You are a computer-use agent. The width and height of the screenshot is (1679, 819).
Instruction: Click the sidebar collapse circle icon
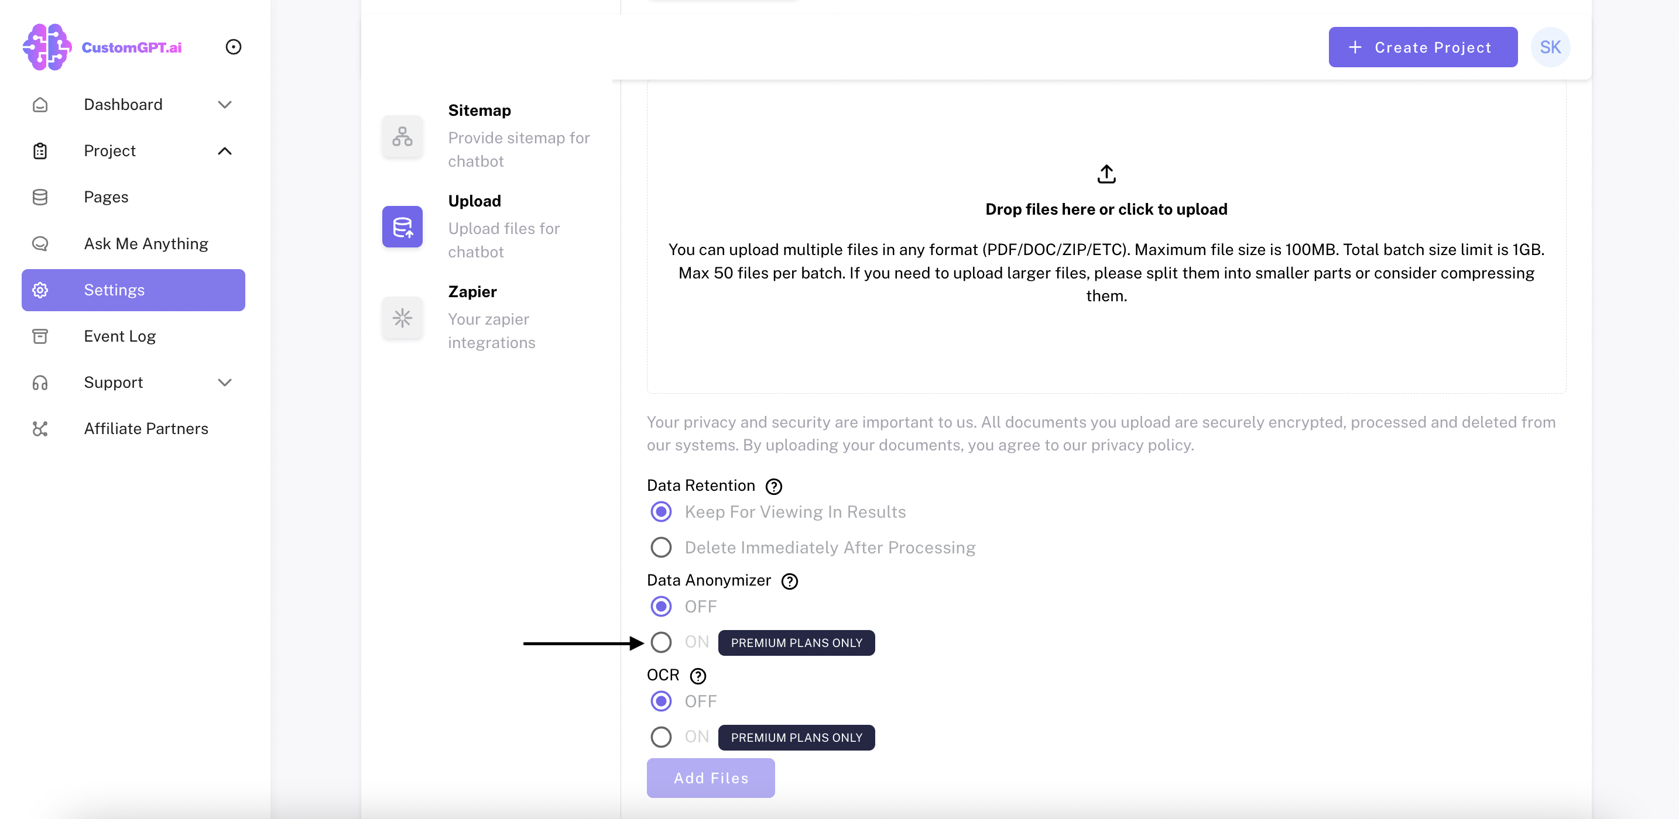pos(234,47)
